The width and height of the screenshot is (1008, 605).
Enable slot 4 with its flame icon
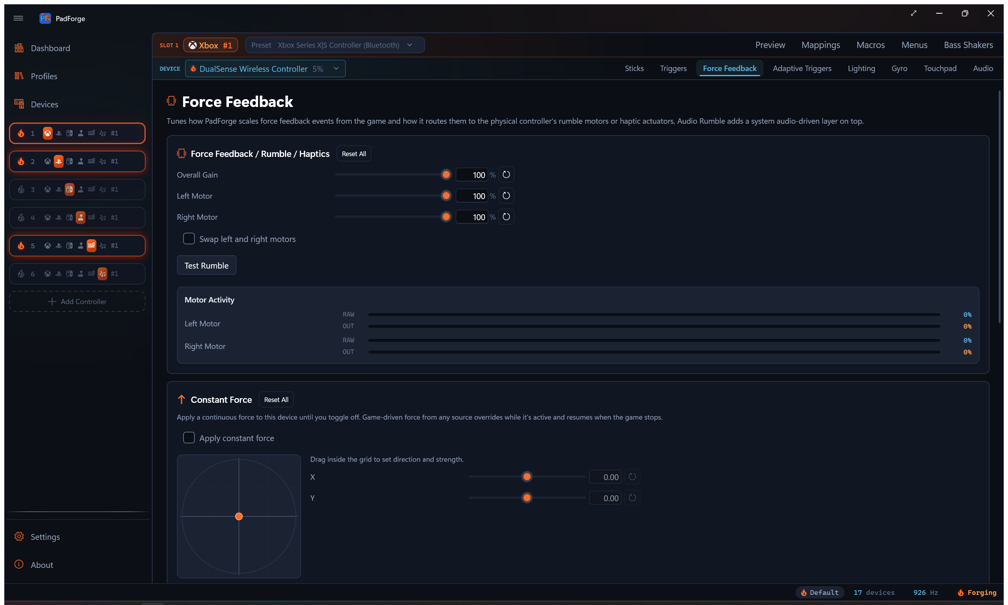(x=21, y=218)
